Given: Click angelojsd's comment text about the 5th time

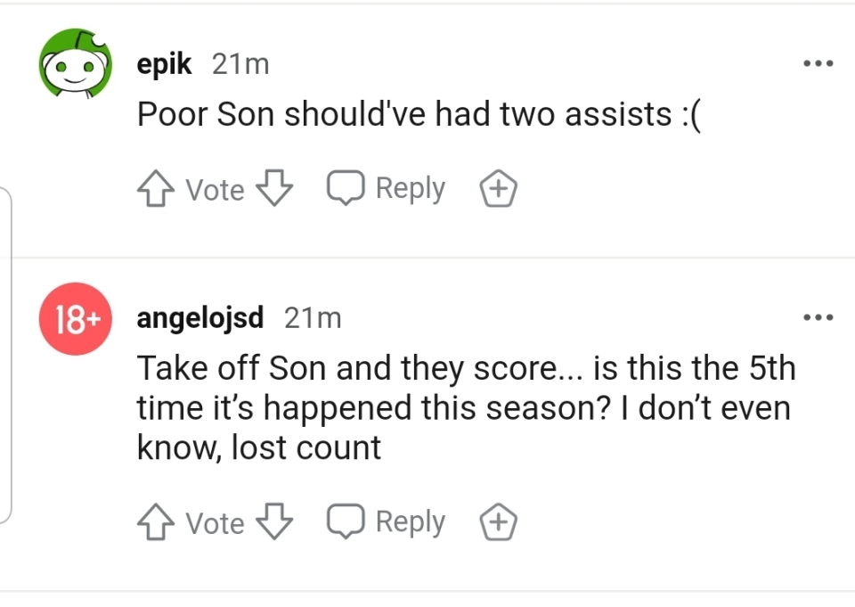Looking at the screenshot, I should tap(463, 407).
